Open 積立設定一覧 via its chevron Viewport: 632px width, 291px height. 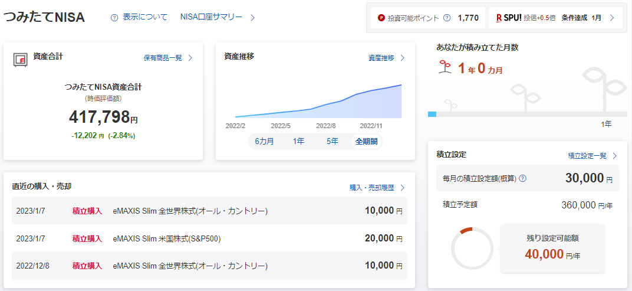(614, 156)
